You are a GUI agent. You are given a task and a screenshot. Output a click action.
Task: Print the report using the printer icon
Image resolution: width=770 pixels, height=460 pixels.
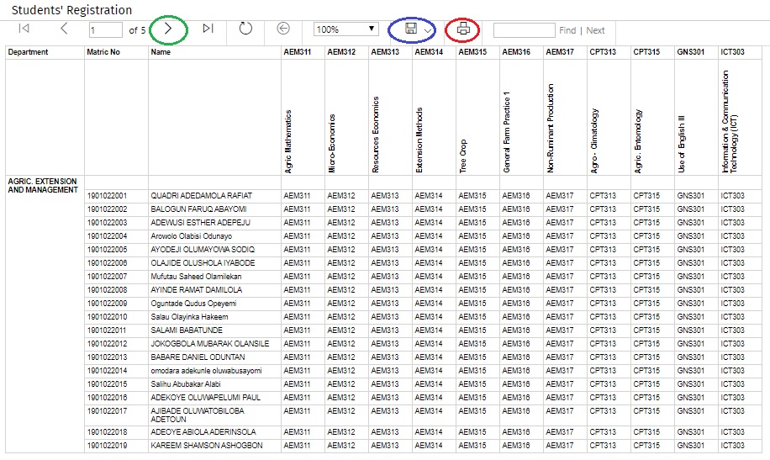[462, 29]
